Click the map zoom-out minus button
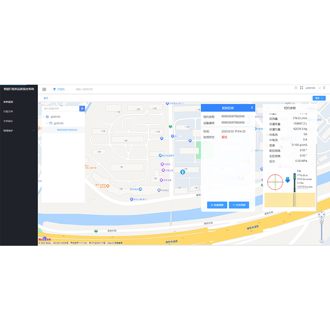This screenshot has height=330, width=330. click(x=322, y=241)
